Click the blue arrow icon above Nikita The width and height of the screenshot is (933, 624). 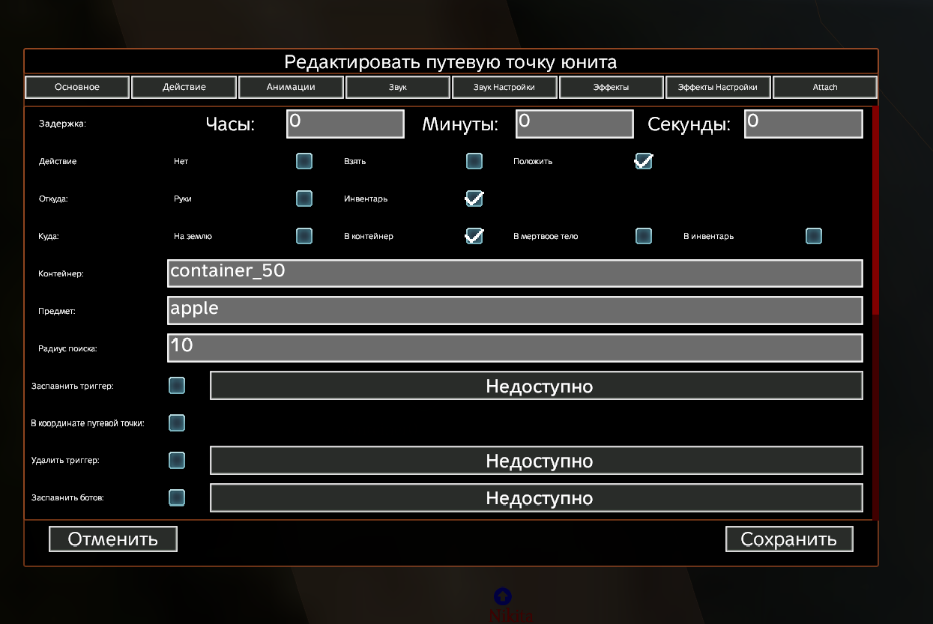(503, 596)
